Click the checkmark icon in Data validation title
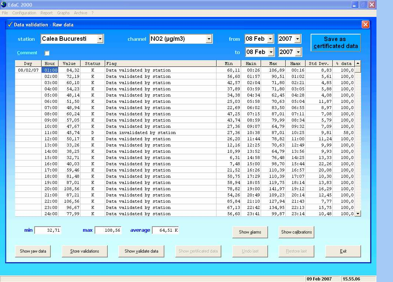The image size is (393, 282). (10, 24)
